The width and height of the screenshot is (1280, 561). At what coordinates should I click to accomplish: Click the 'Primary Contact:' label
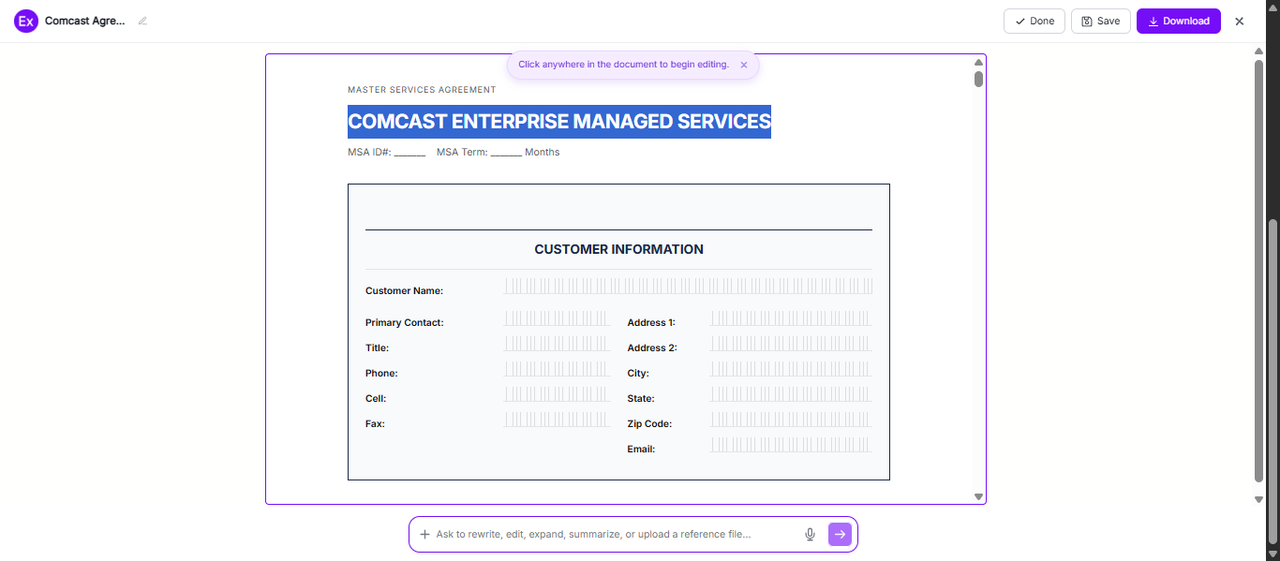point(405,323)
